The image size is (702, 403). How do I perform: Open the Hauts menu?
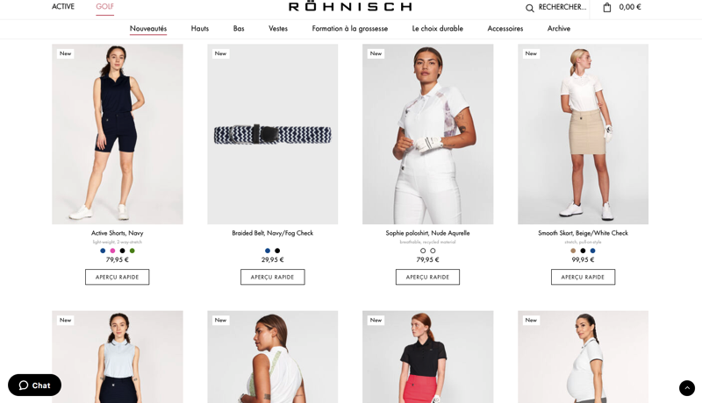pyautogui.click(x=200, y=29)
